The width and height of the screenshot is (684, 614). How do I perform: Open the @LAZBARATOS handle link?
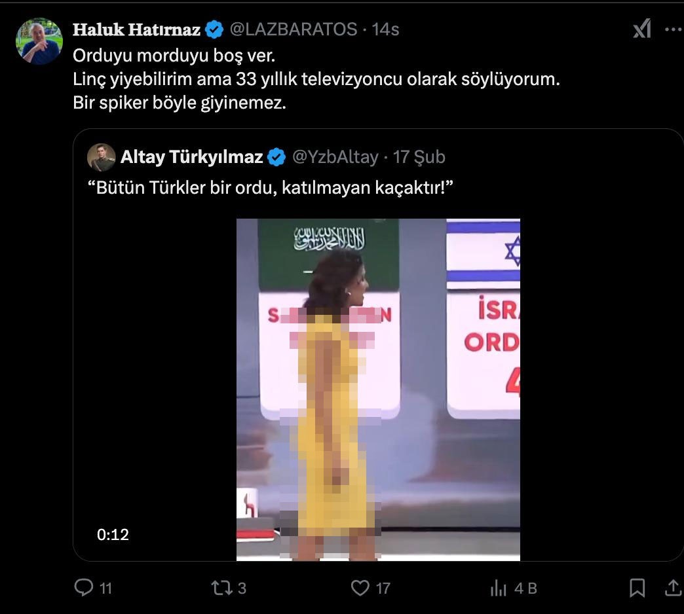tap(293, 29)
